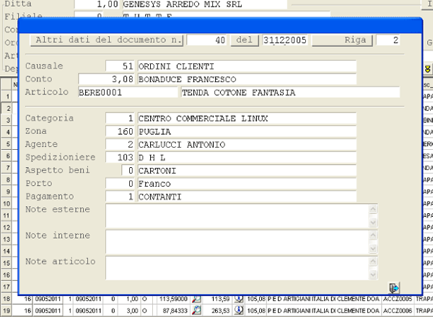Click up arrow of Note articolo scrollbar

373,261
